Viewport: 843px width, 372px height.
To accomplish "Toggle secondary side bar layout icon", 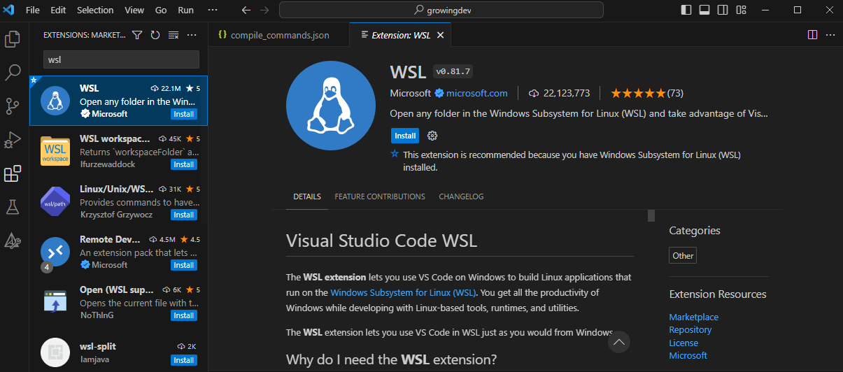I will click(x=723, y=10).
